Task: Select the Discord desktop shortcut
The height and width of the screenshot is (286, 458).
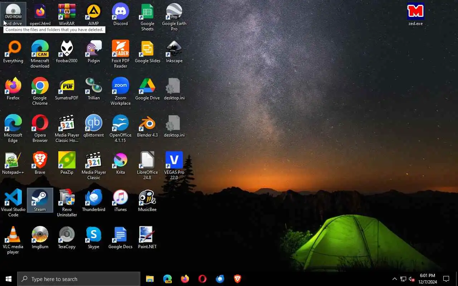Action: 121,15
